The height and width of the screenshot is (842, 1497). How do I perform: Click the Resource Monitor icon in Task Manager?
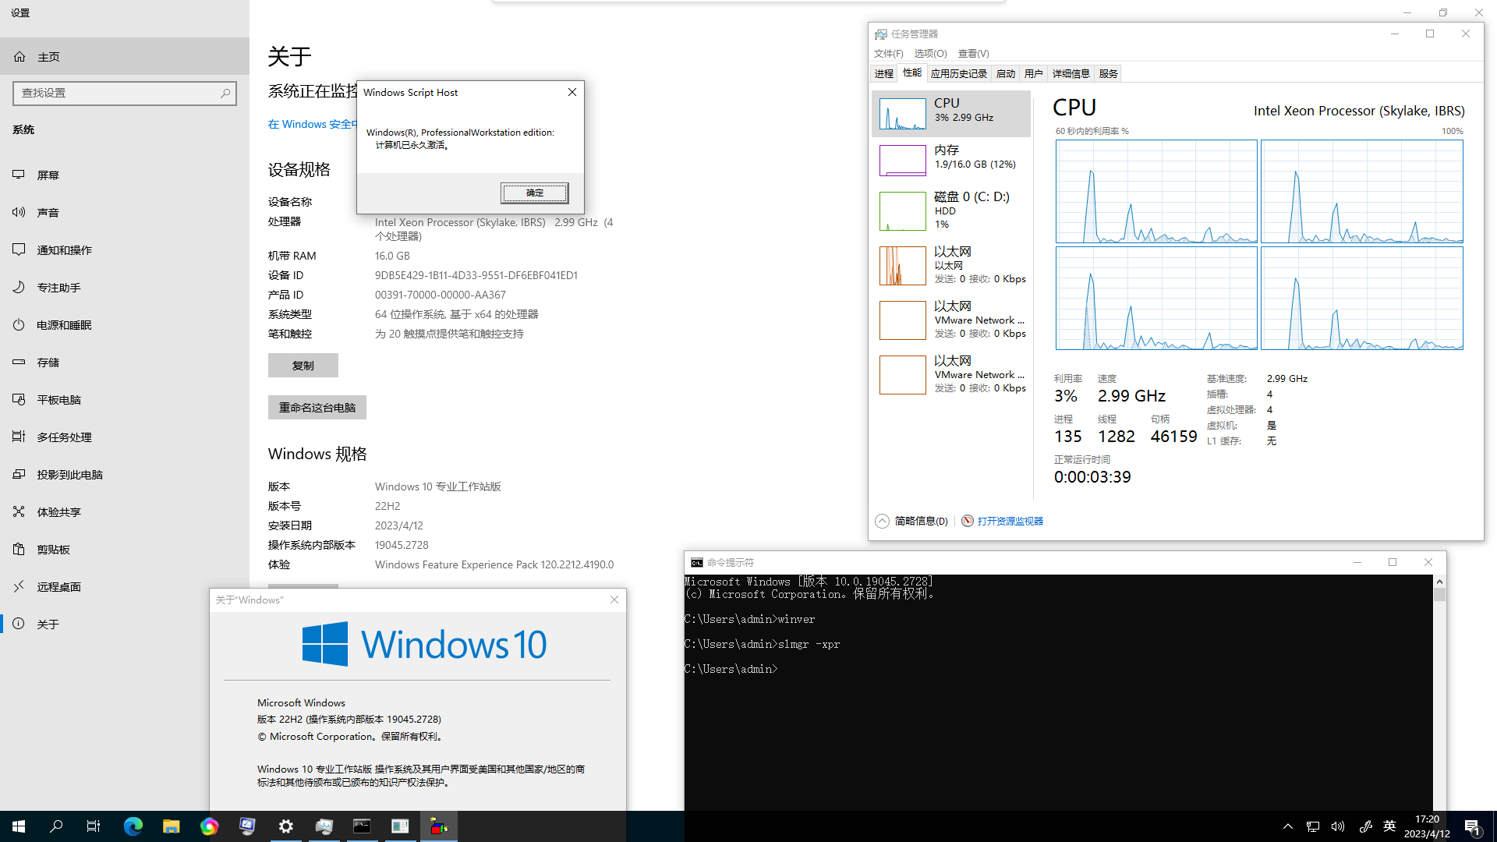click(x=968, y=521)
